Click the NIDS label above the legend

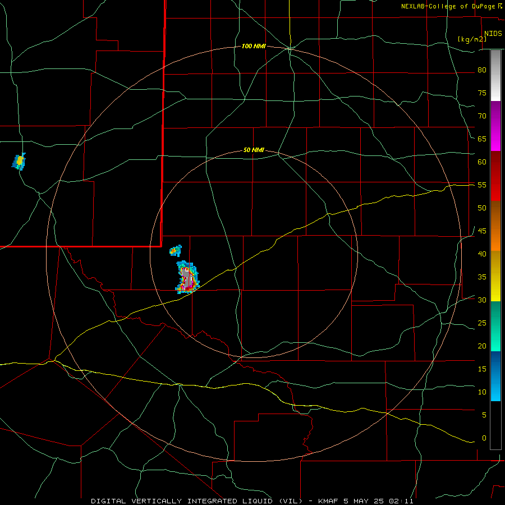point(493,34)
